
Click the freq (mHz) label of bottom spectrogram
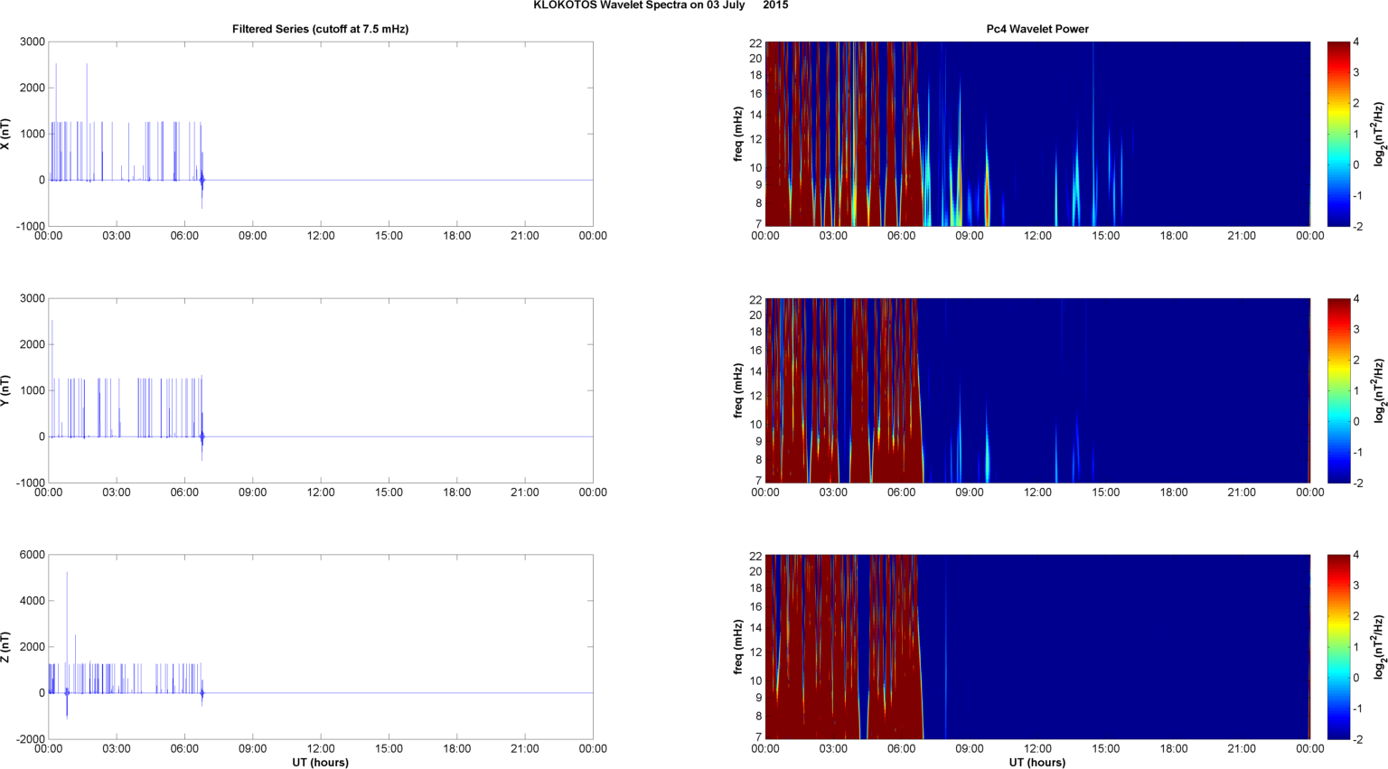click(738, 647)
